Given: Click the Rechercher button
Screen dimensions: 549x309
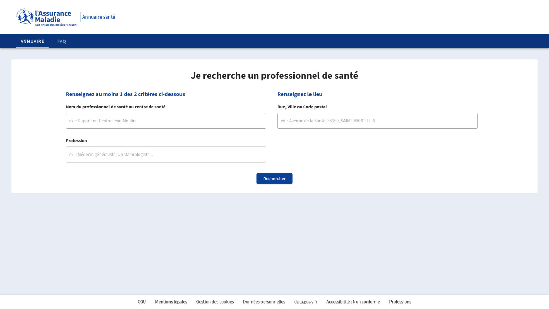Looking at the screenshot, I should (274, 179).
